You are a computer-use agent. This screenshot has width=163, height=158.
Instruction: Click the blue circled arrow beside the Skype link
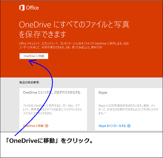129,126
